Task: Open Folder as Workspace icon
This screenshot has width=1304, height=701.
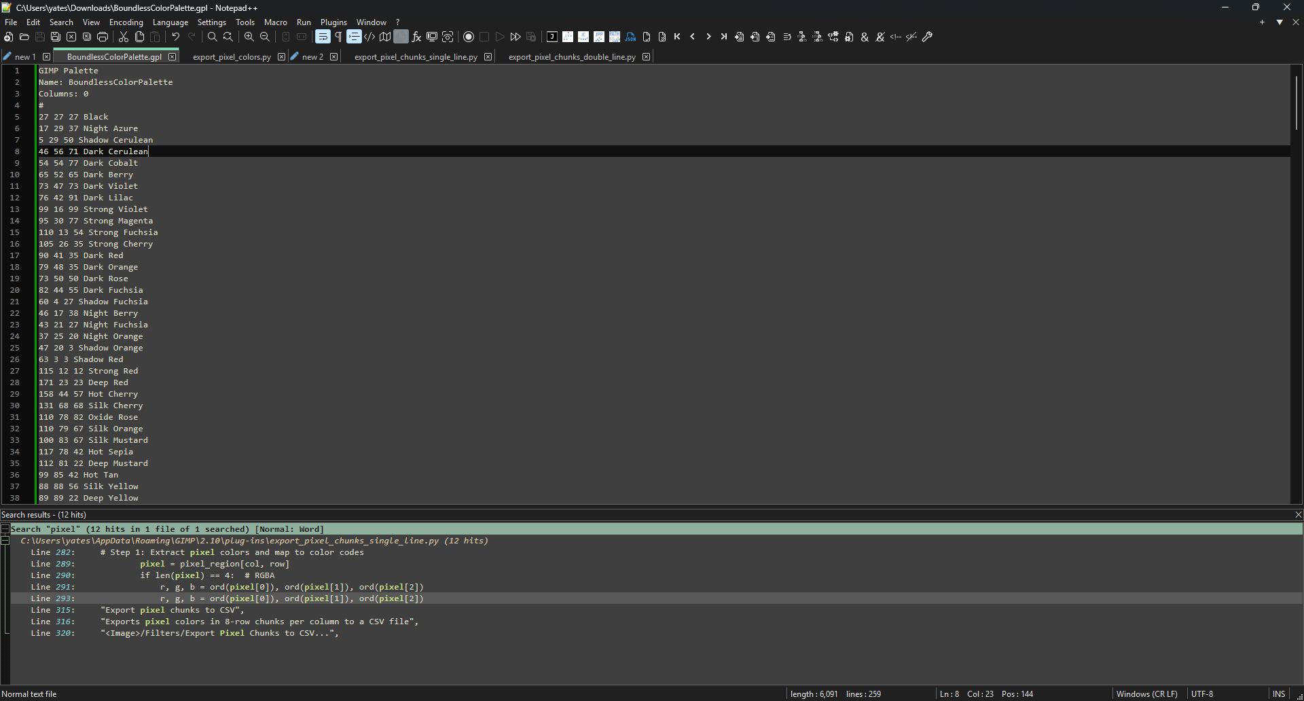Action: [432, 37]
